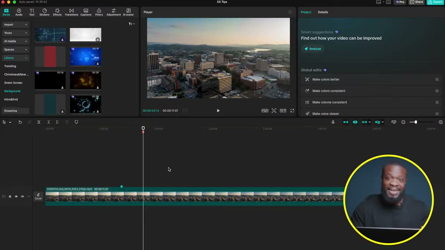Switch to the Project tab
The height and width of the screenshot is (250, 445).
point(306,12)
